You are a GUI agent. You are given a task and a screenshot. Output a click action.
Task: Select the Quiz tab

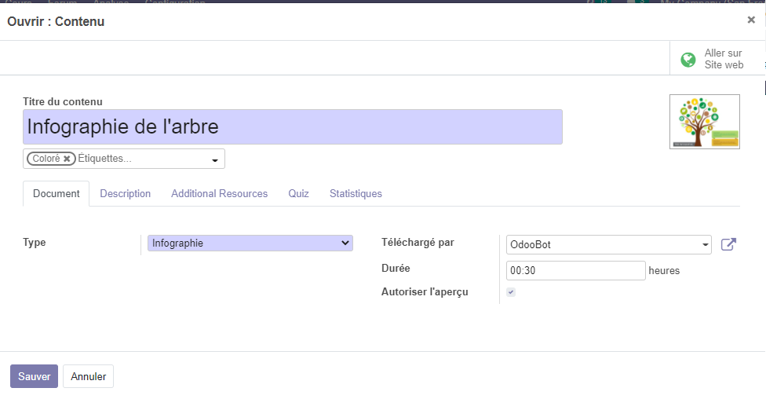[298, 194]
